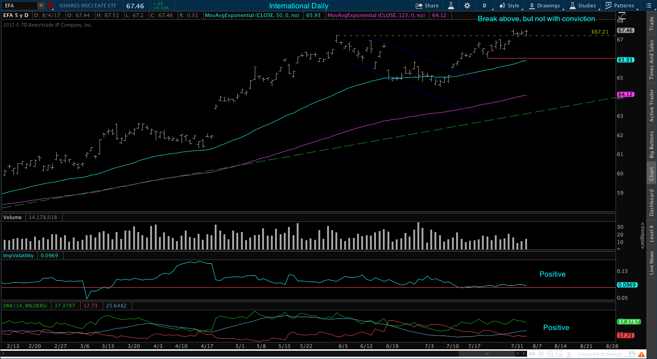Click scroll-right arrow at chart bottom
Viewport: 657px width, 359px height.
(x=524, y=354)
